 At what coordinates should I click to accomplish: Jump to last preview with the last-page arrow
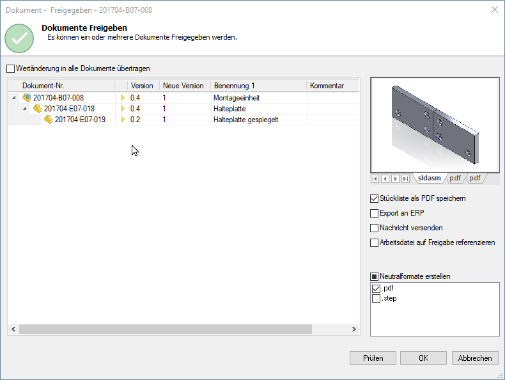coord(405,178)
